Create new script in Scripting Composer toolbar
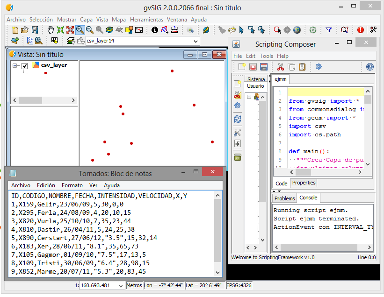The width and height of the screenshot is (384, 297). point(242,66)
